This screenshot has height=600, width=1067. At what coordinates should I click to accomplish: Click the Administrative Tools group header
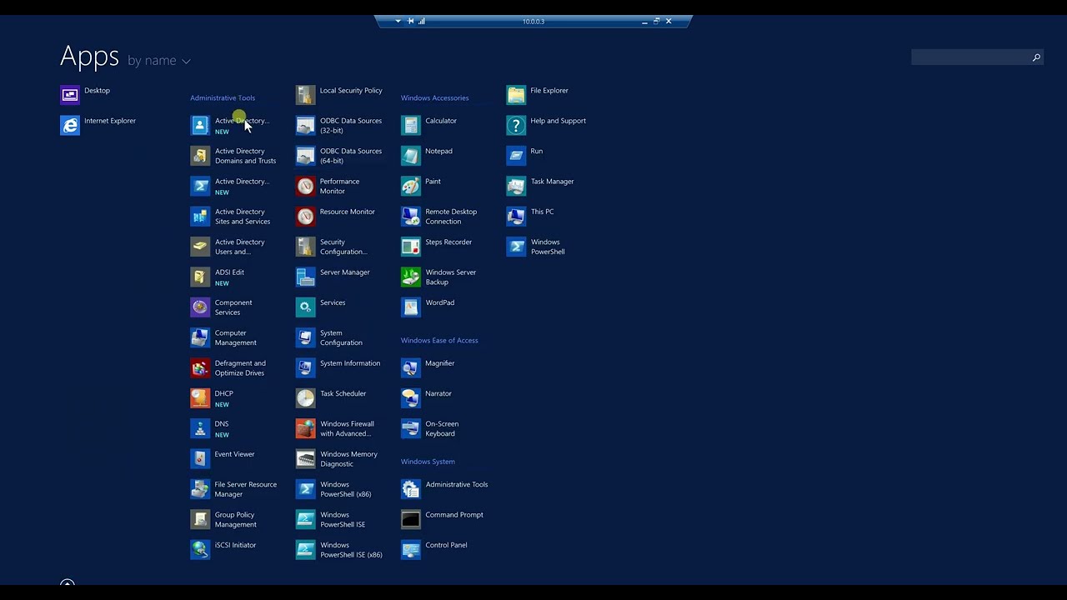pos(223,97)
